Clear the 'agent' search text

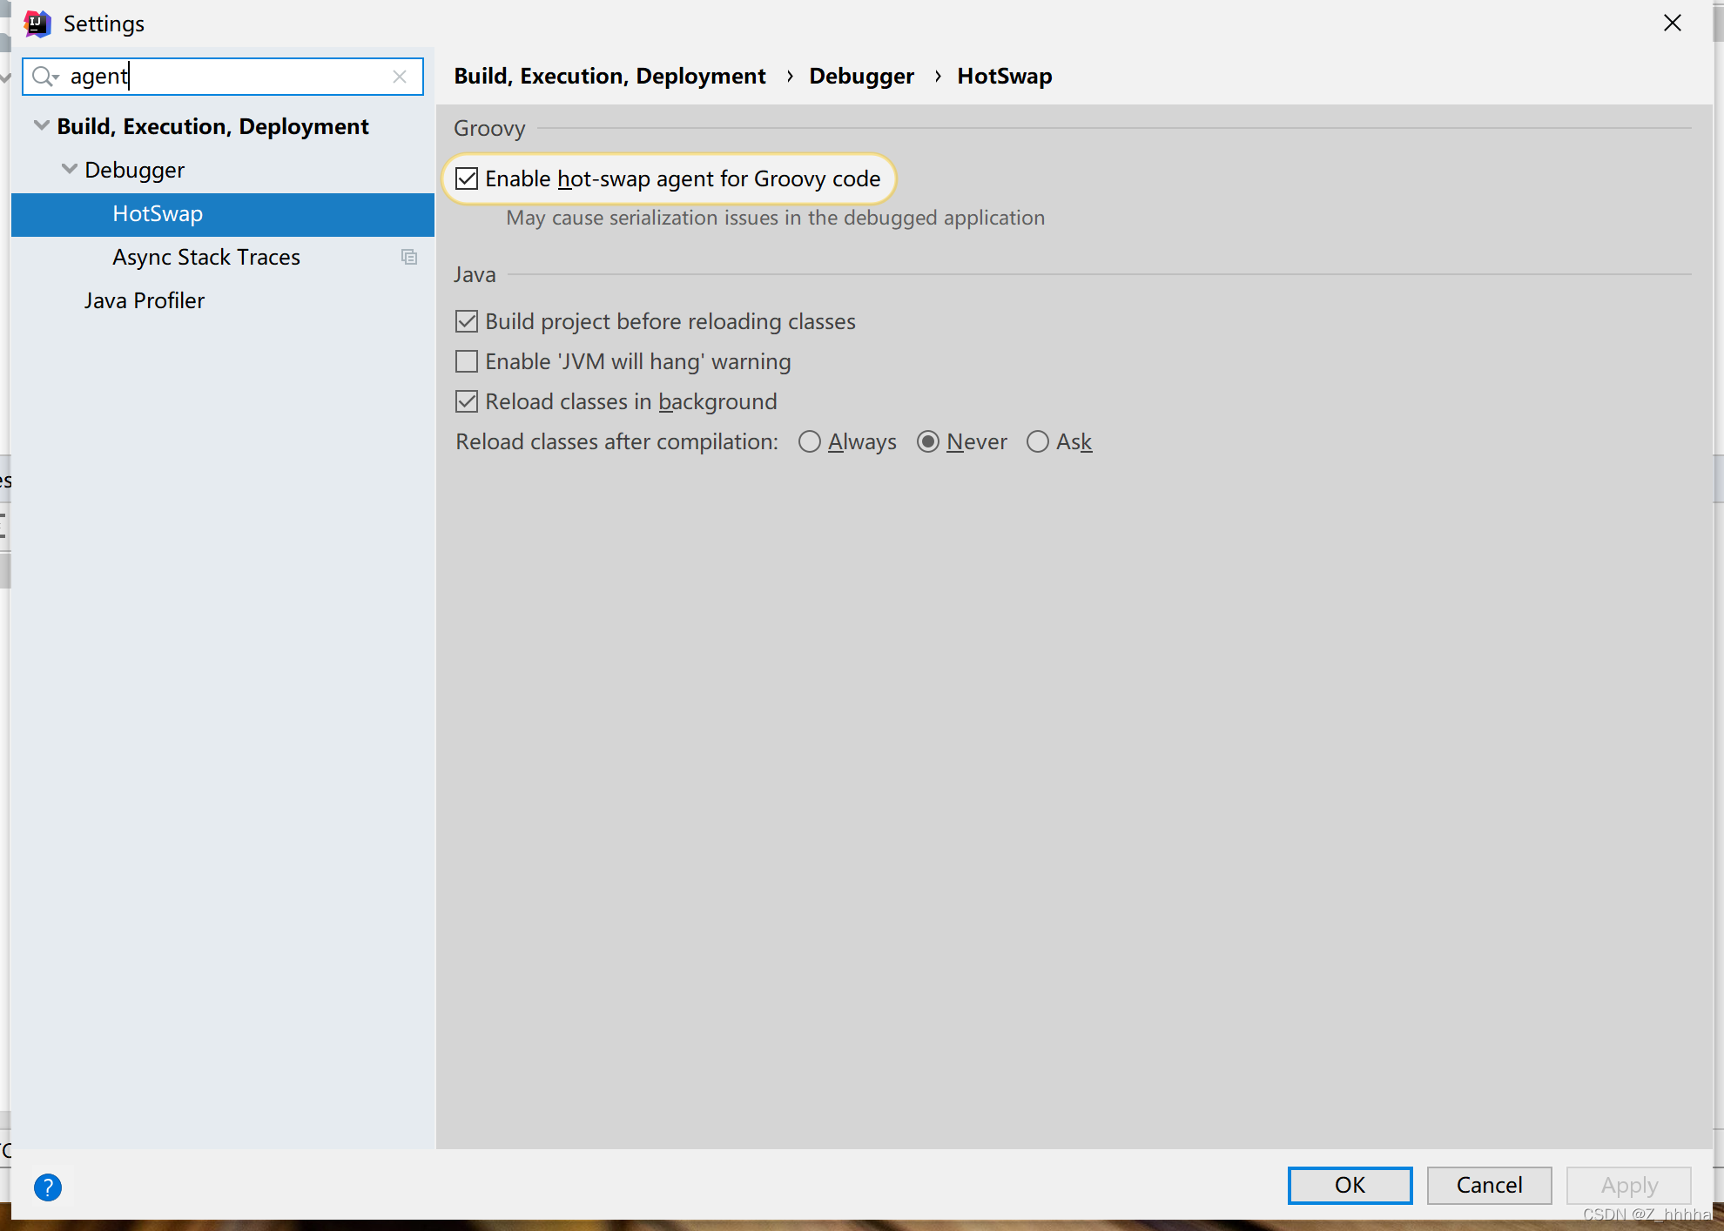click(400, 77)
